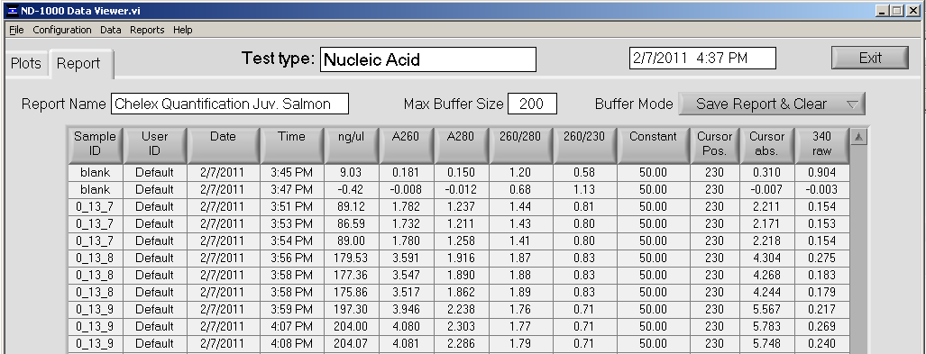Click the 340 raw column header
The image size is (926, 354).
click(822, 144)
